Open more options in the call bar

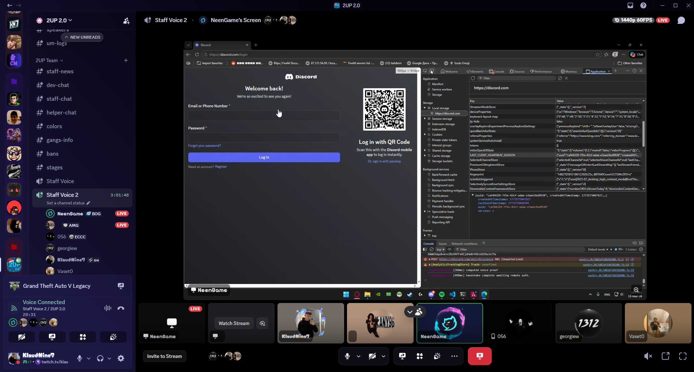click(x=454, y=356)
